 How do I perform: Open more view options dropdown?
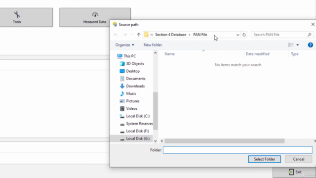click(297, 45)
